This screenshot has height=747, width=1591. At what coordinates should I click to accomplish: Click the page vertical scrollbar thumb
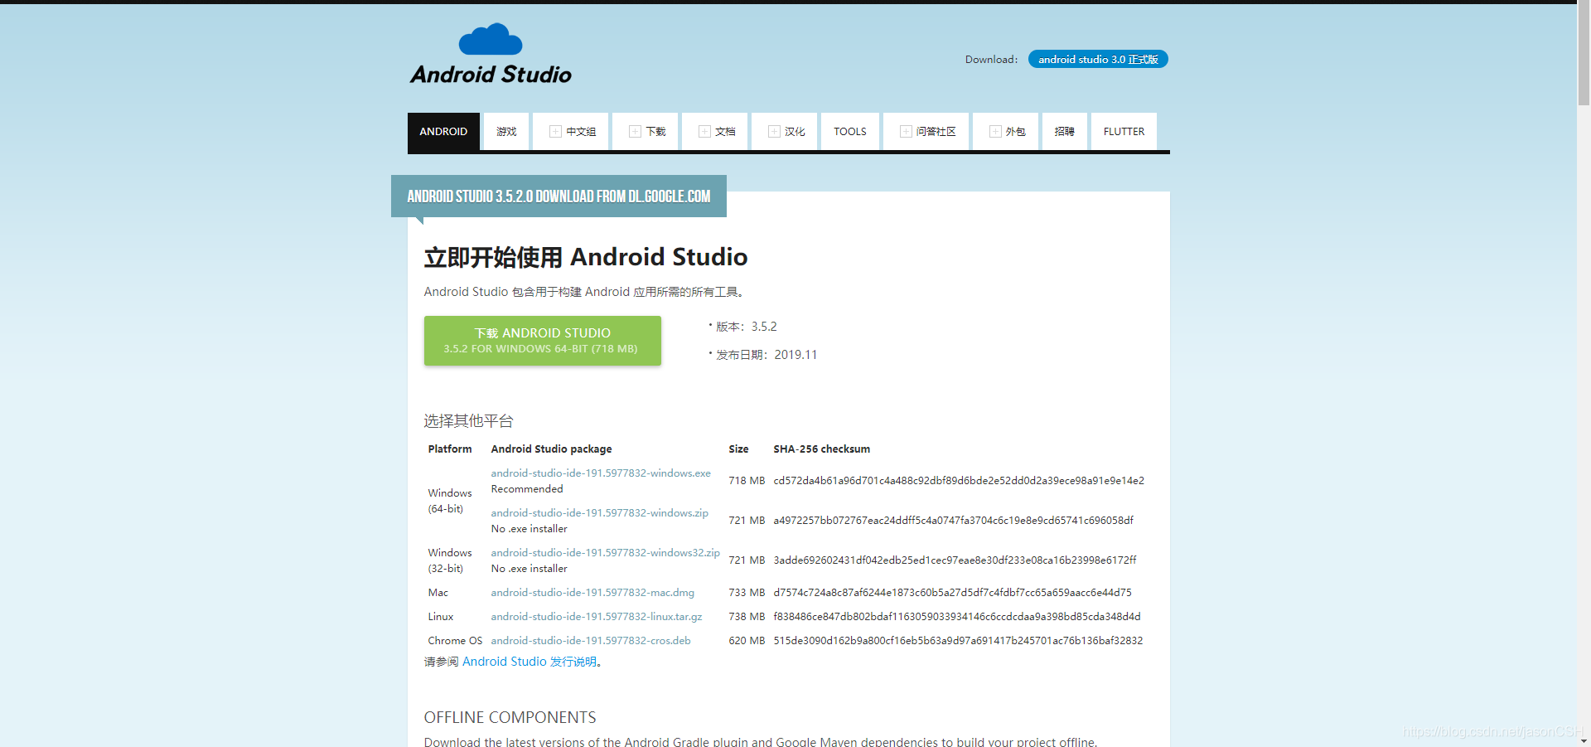[1584, 55]
